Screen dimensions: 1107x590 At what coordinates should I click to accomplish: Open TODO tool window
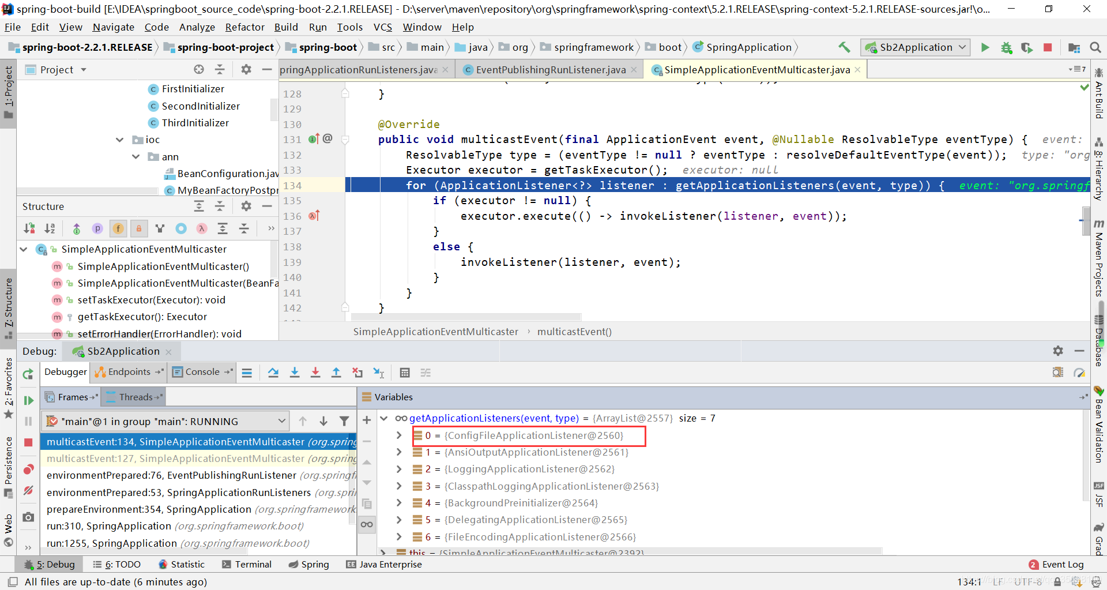coord(117,564)
